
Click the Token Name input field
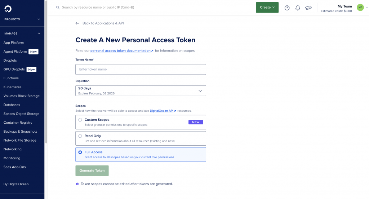pos(141,69)
